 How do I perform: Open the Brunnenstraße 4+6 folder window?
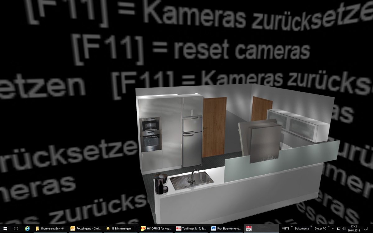click(x=50, y=228)
